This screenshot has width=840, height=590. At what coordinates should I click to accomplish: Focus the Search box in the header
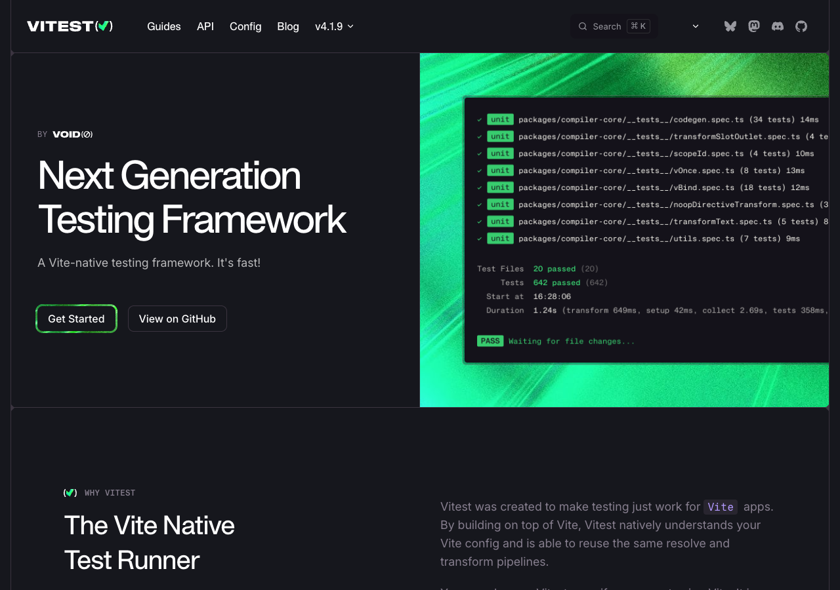[614, 26]
